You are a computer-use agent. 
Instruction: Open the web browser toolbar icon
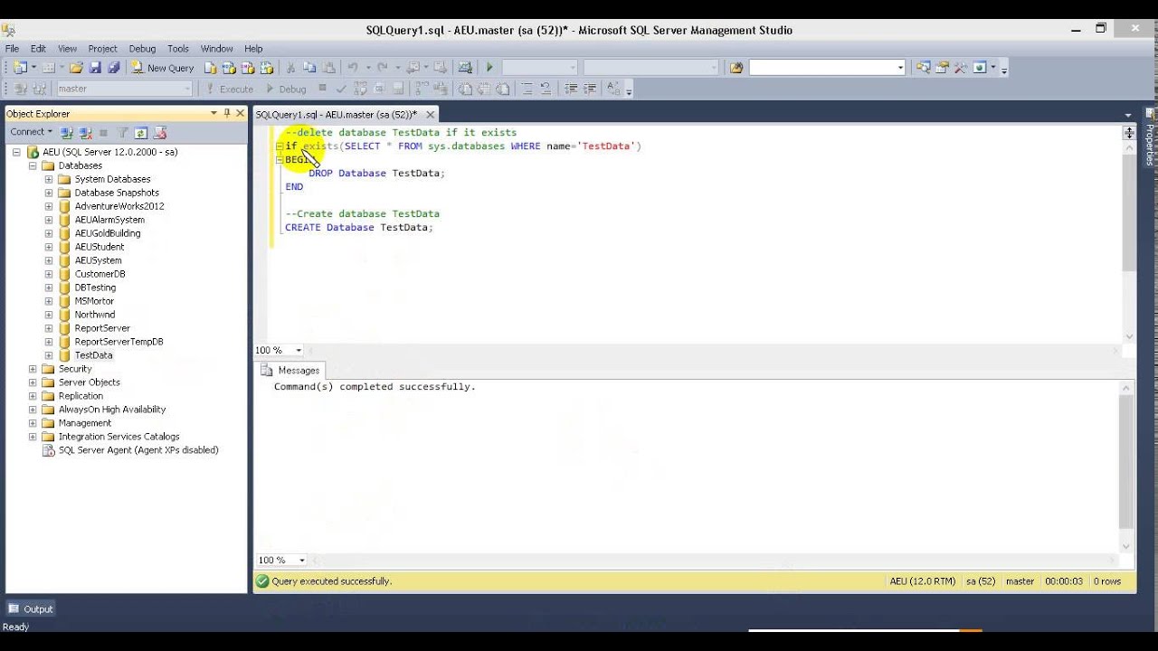[980, 68]
